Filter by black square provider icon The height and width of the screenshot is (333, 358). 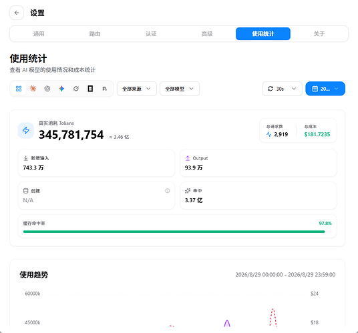coord(90,89)
